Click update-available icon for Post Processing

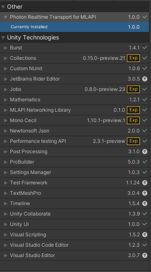(x=145, y=152)
